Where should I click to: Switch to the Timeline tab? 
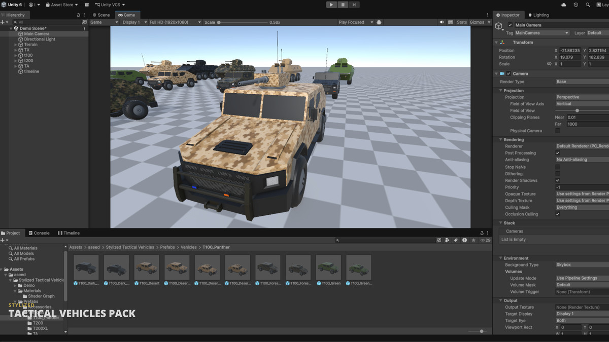(x=69, y=233)
